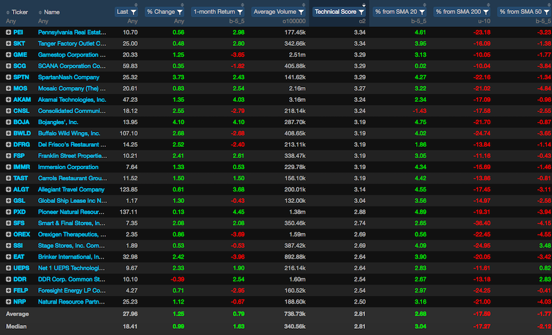The width and height of the screenshot is (552, 335).
Task: Expand the GME row plus icon
Action: [8, 55]
